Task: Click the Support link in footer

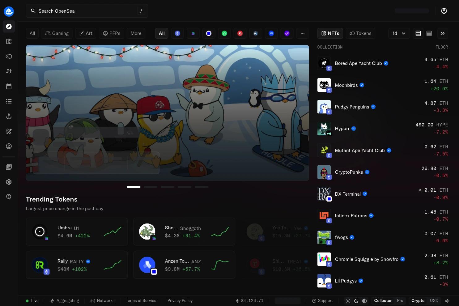Action: 322,301
